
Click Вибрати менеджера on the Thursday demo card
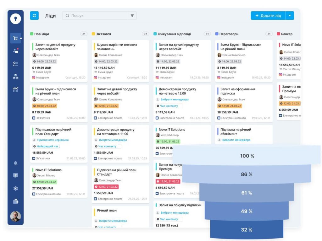(175, 99)
